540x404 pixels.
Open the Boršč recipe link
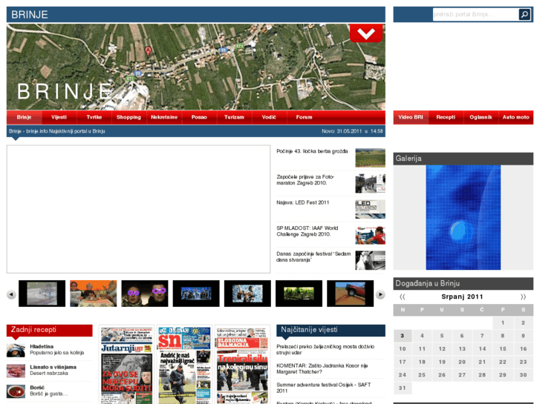(37, 388)
